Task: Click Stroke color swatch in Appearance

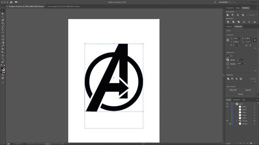Action: [228, 60]
